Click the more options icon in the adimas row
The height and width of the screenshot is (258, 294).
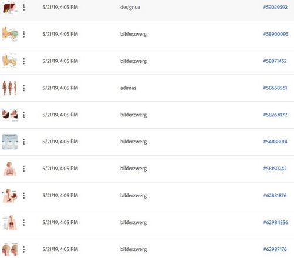pos(23,88)
